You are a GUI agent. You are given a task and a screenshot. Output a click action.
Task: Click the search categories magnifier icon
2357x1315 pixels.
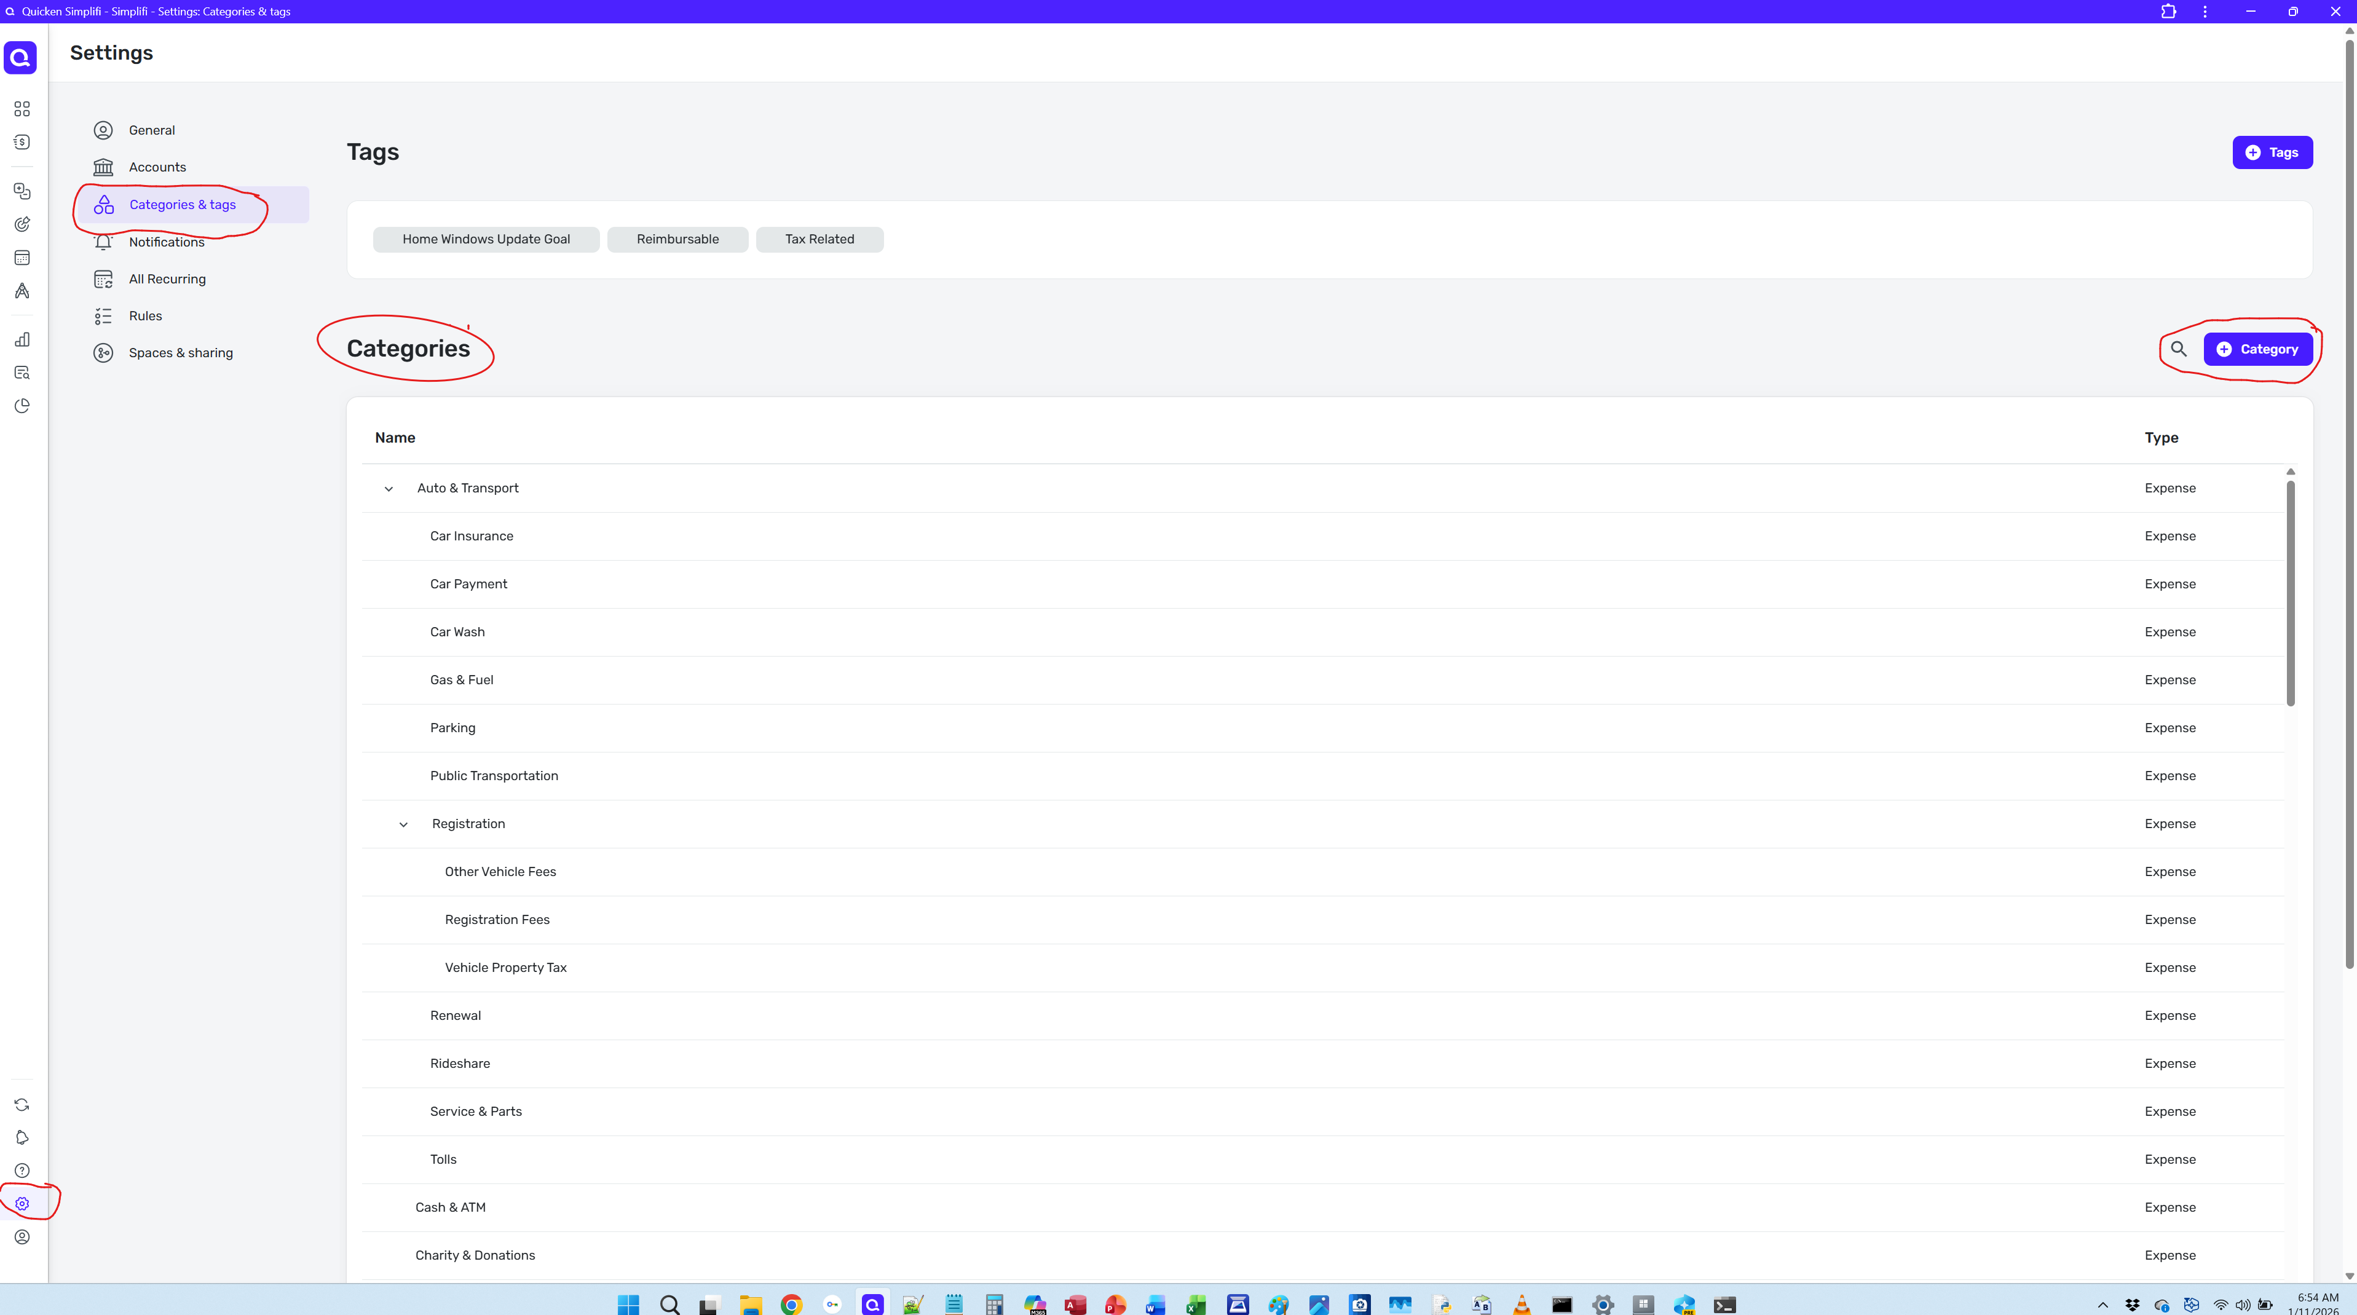point(2179,349)
